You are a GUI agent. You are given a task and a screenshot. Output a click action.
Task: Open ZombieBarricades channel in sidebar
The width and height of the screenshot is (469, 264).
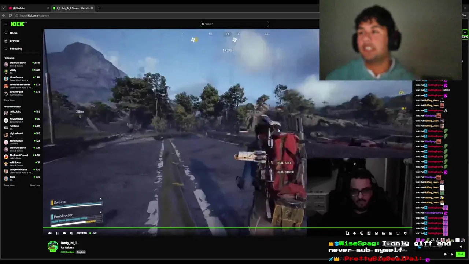(22, 86)
